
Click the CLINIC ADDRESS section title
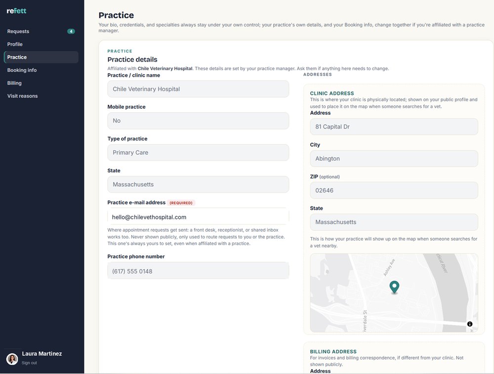coord(332,93)
